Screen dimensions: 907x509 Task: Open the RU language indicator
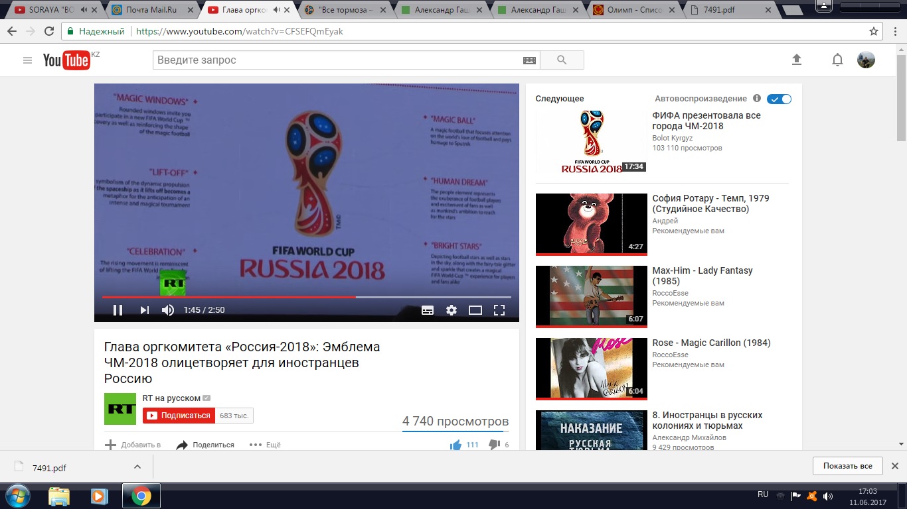pyautogui.click(x=763, y=494)
